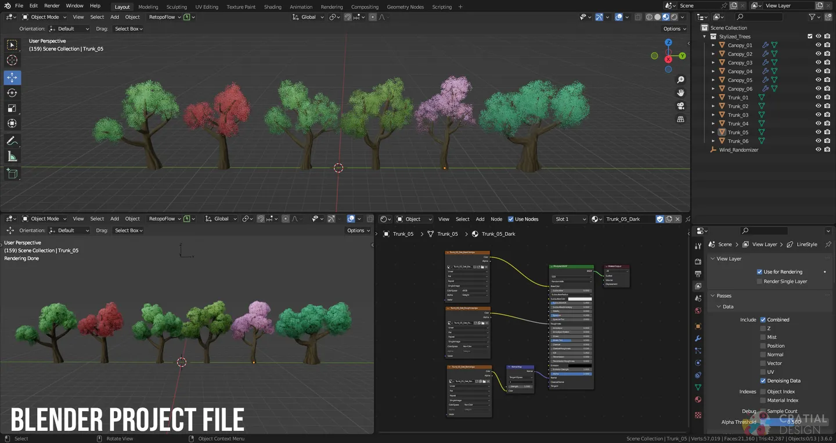The width and height of the screenshot is (836, 443).
Task: Collapse the Passes panel
Action: [x=723, y=296]
